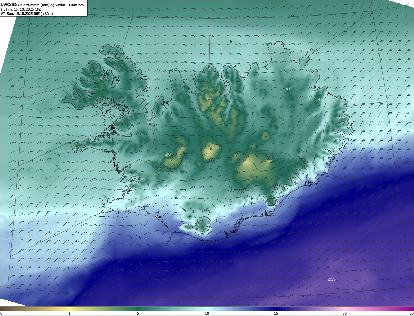Click the 10 tick on the color scale
414x316 pixels.
point(207,313)
